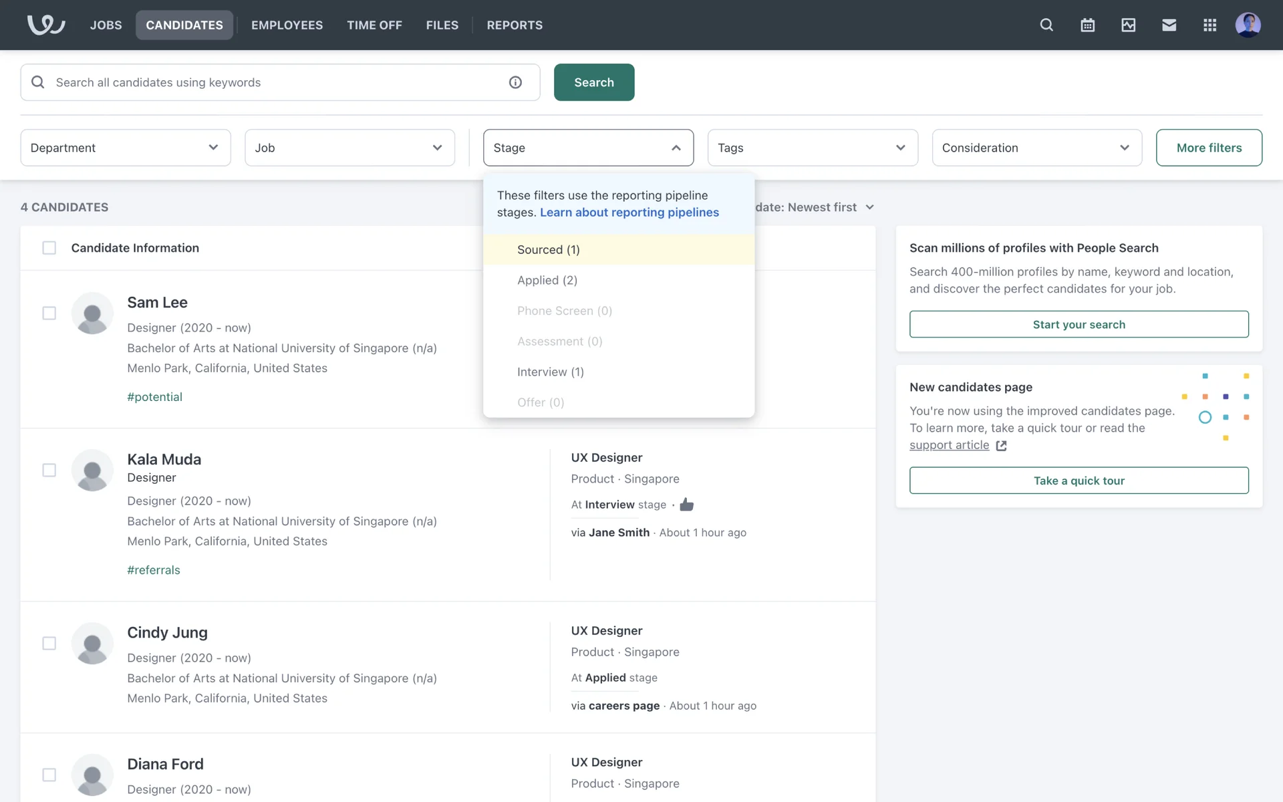Click the green Search button

[593, 82]
